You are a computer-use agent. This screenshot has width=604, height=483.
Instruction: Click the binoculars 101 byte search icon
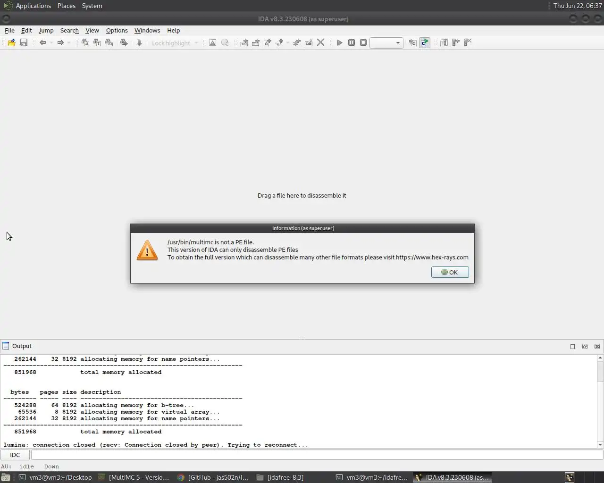(x=109, y=42)
